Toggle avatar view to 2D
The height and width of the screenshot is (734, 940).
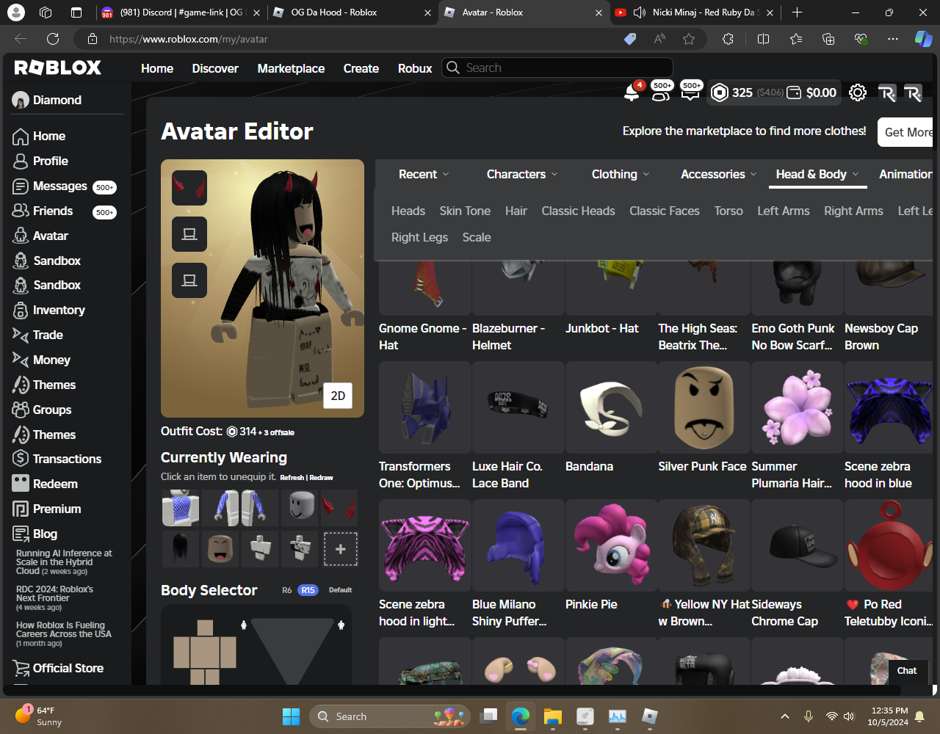pyautogui.click(x=338, y=396)
